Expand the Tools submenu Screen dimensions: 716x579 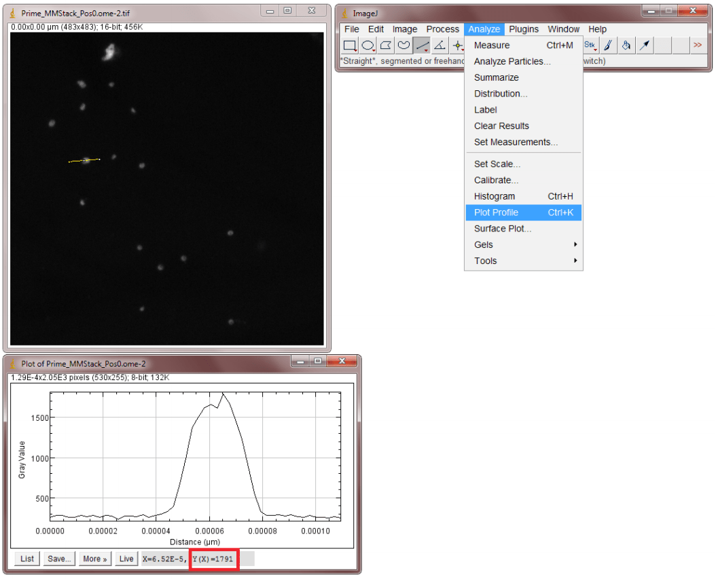click(x=523, y=261)
